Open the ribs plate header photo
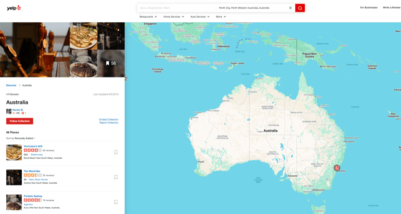Image resolution: width=401 pixels, height=214 pixels. click(83, 36)
